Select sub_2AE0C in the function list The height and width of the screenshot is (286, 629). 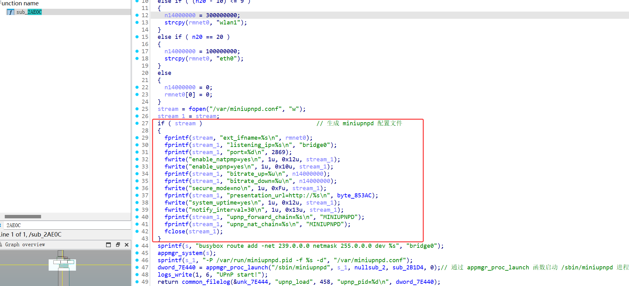pos(29,12)
